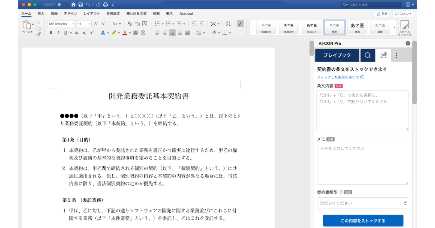Open the ストックした条文の使い方 link
Image resolution: width=435 pixels, height=228 pixels.
tap(341, 77)
